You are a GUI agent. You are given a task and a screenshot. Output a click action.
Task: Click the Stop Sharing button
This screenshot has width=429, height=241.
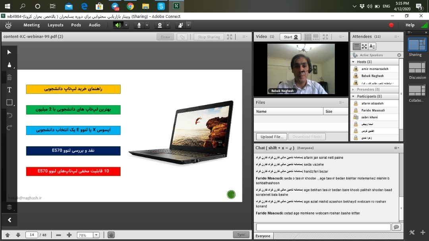tap(209, 37)
